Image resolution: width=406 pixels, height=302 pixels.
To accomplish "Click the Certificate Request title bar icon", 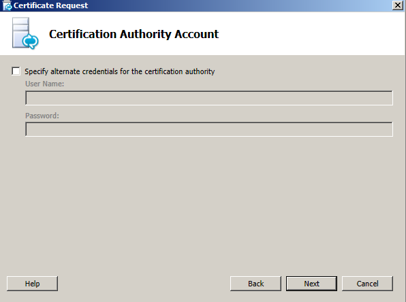I will 7,5.
